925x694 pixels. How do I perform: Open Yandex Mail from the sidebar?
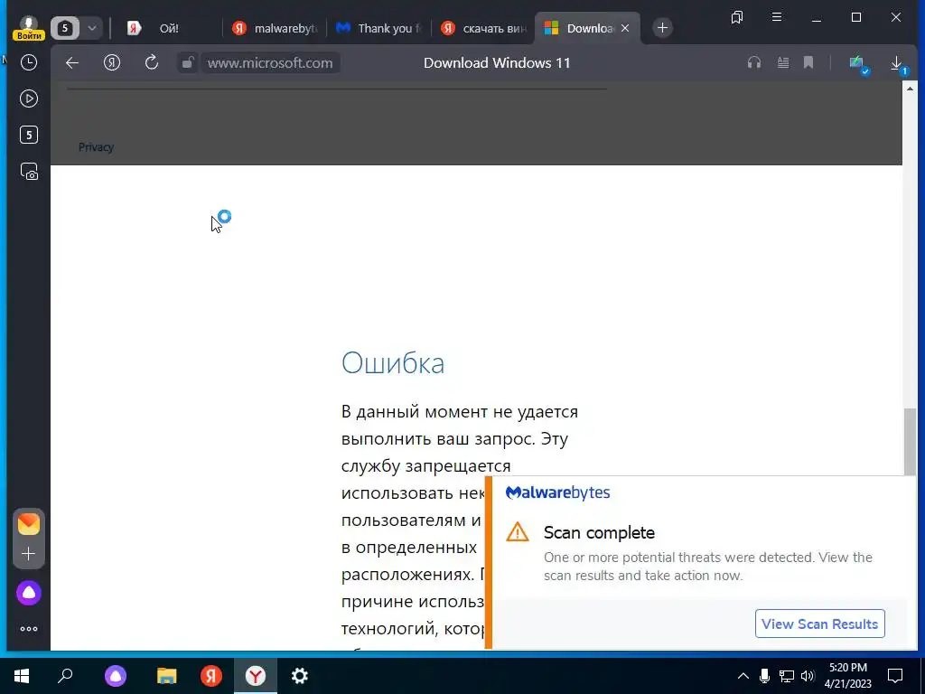[x=29, y=524]
